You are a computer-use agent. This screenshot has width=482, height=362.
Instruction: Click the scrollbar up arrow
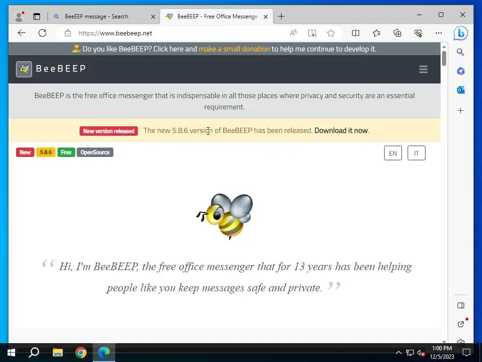[444, 47]
